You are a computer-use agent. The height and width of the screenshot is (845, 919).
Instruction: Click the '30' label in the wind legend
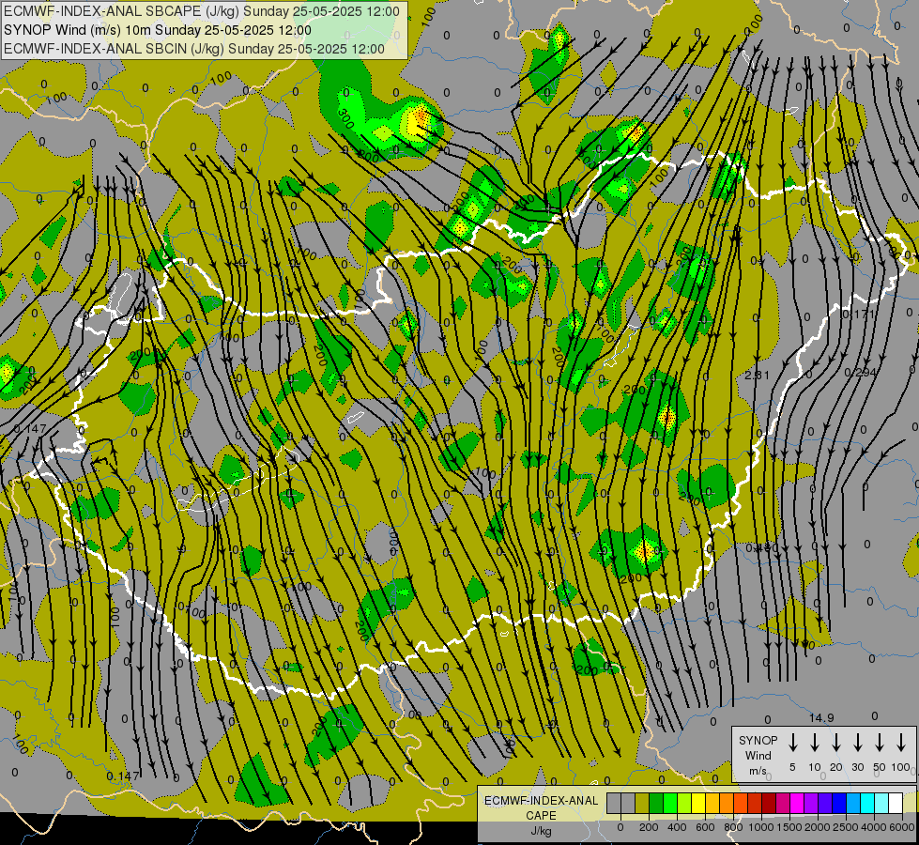pyautogui.click(x=857, y=767)
